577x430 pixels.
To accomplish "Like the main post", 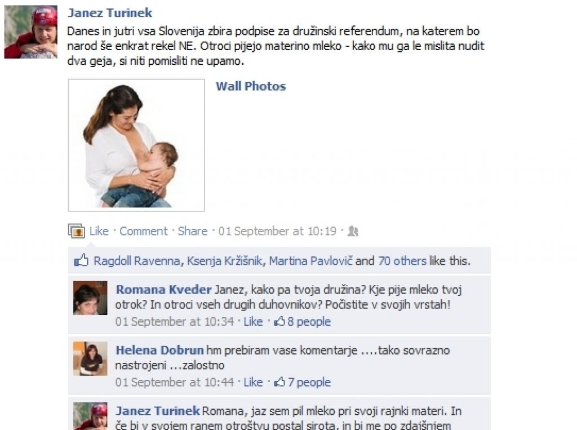I will [99, 231].
